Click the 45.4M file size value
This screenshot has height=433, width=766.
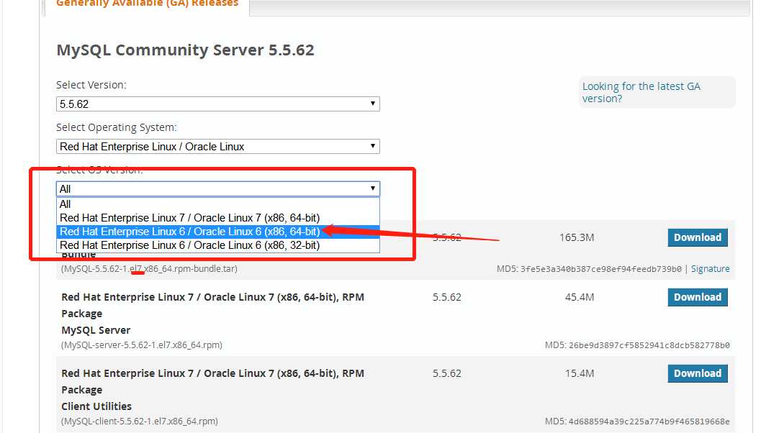point(580,297)
